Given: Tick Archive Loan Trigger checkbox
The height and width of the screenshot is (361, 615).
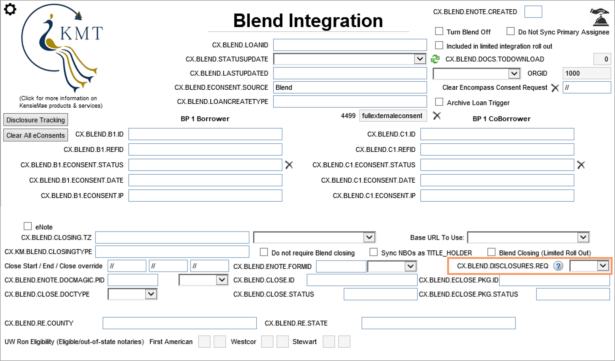Looking at the screenshot, I should click(x=439, y=102).
